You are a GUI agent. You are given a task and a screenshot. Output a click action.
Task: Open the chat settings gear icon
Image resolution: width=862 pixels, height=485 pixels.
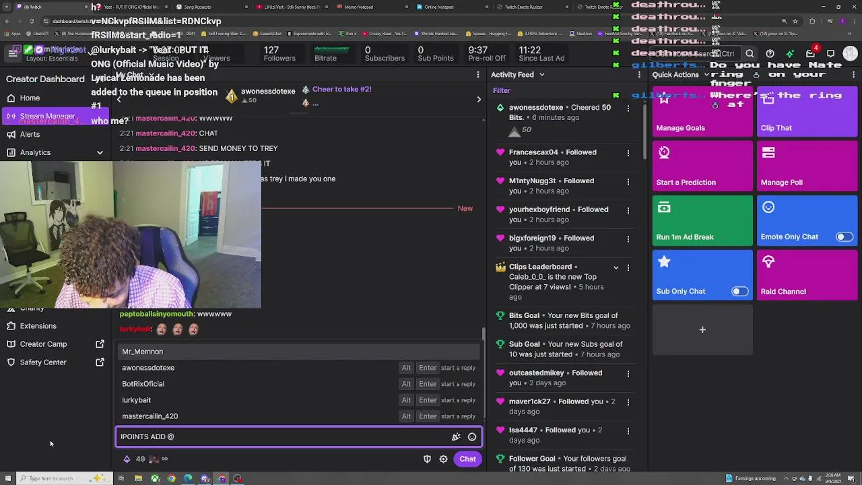(443, 459)
